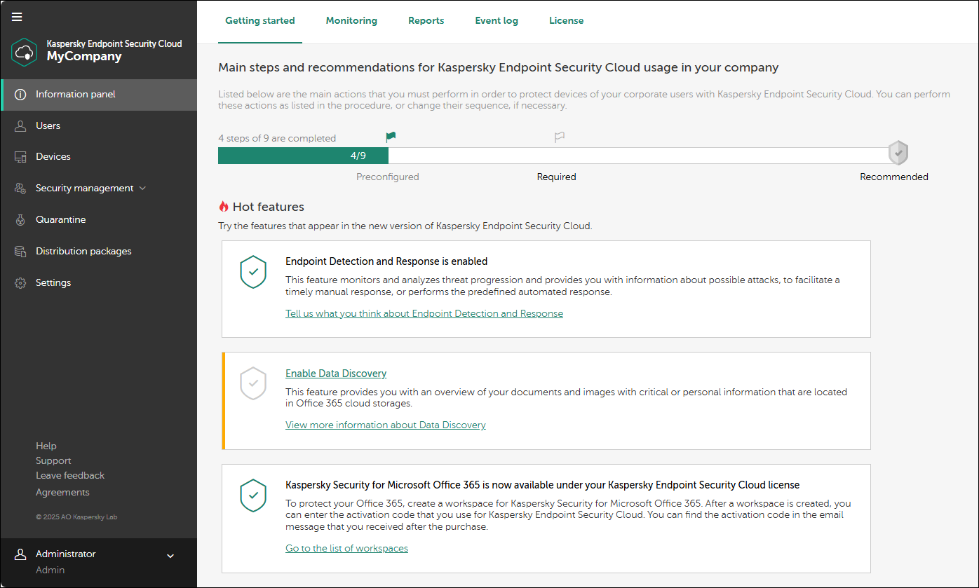Image resolution: width=979 pixels, height=588 pixels.
Task: Click the green Preconfigured flag marker
Action: [391, 137]
